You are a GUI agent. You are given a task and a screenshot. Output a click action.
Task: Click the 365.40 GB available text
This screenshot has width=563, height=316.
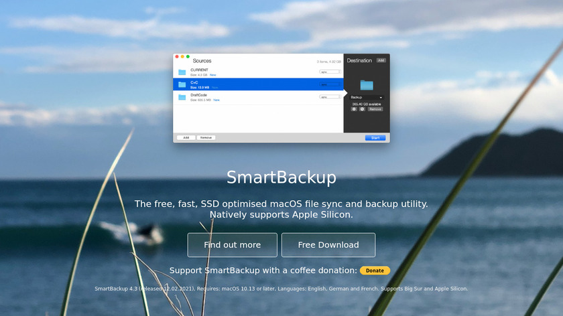pyautogui.click(x=367, y=104)
